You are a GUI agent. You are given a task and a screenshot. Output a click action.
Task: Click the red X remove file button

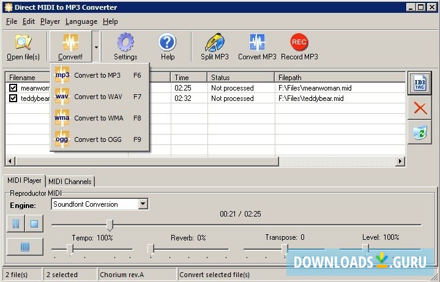coord(420,108)
